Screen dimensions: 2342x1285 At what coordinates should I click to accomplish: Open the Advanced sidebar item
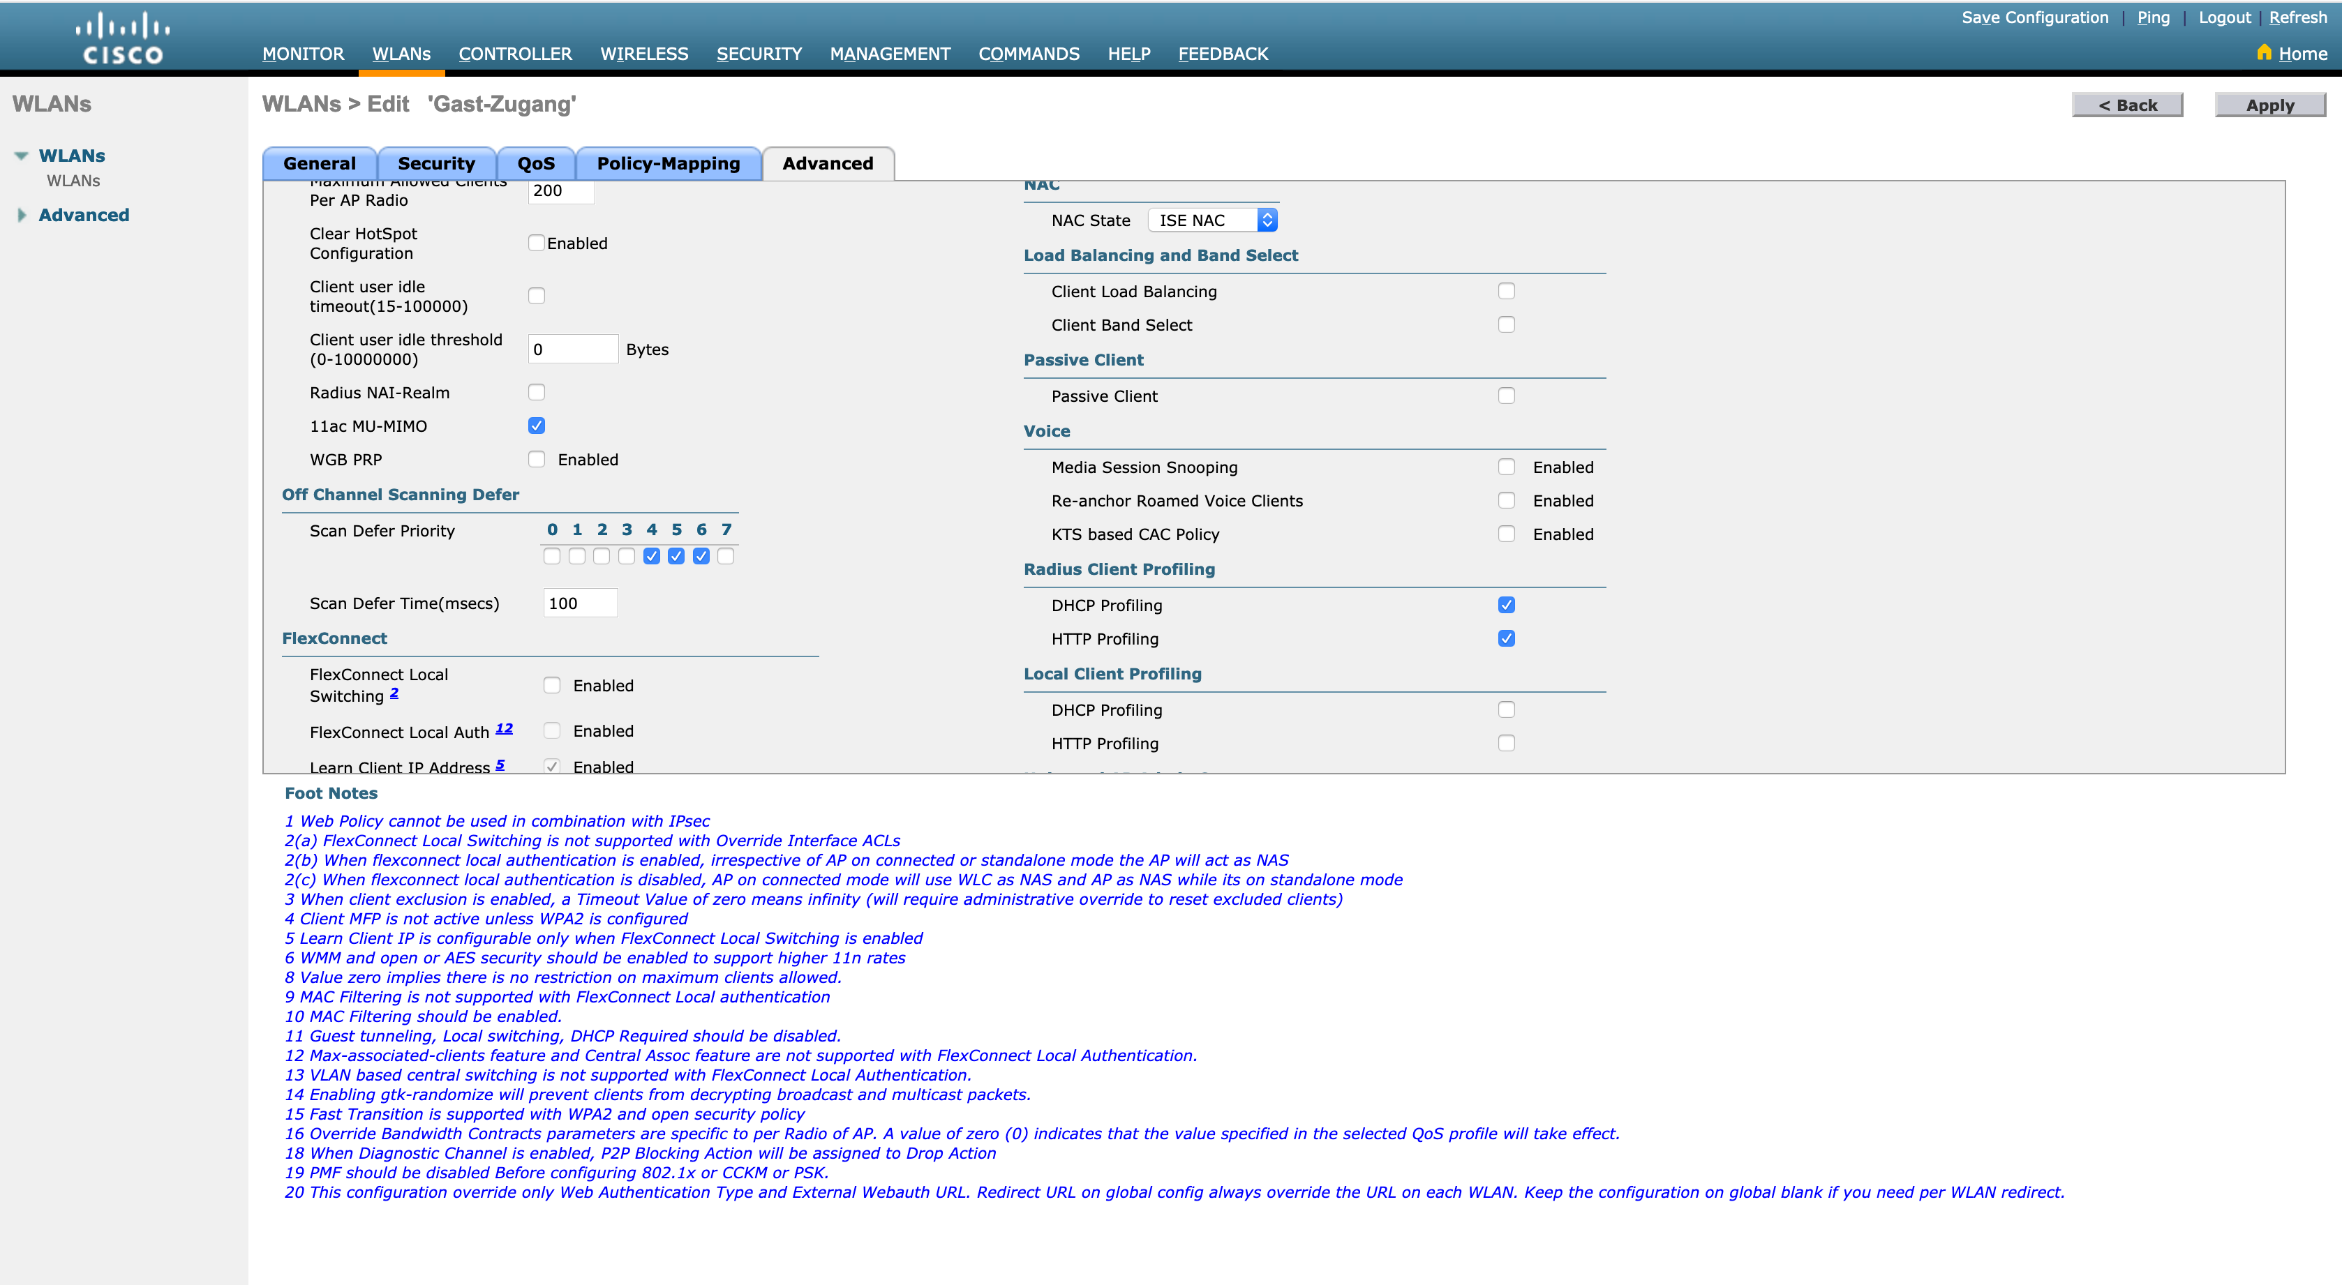click(84, 216)
